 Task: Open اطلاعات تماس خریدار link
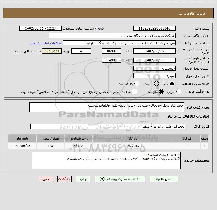pos(46,43)
